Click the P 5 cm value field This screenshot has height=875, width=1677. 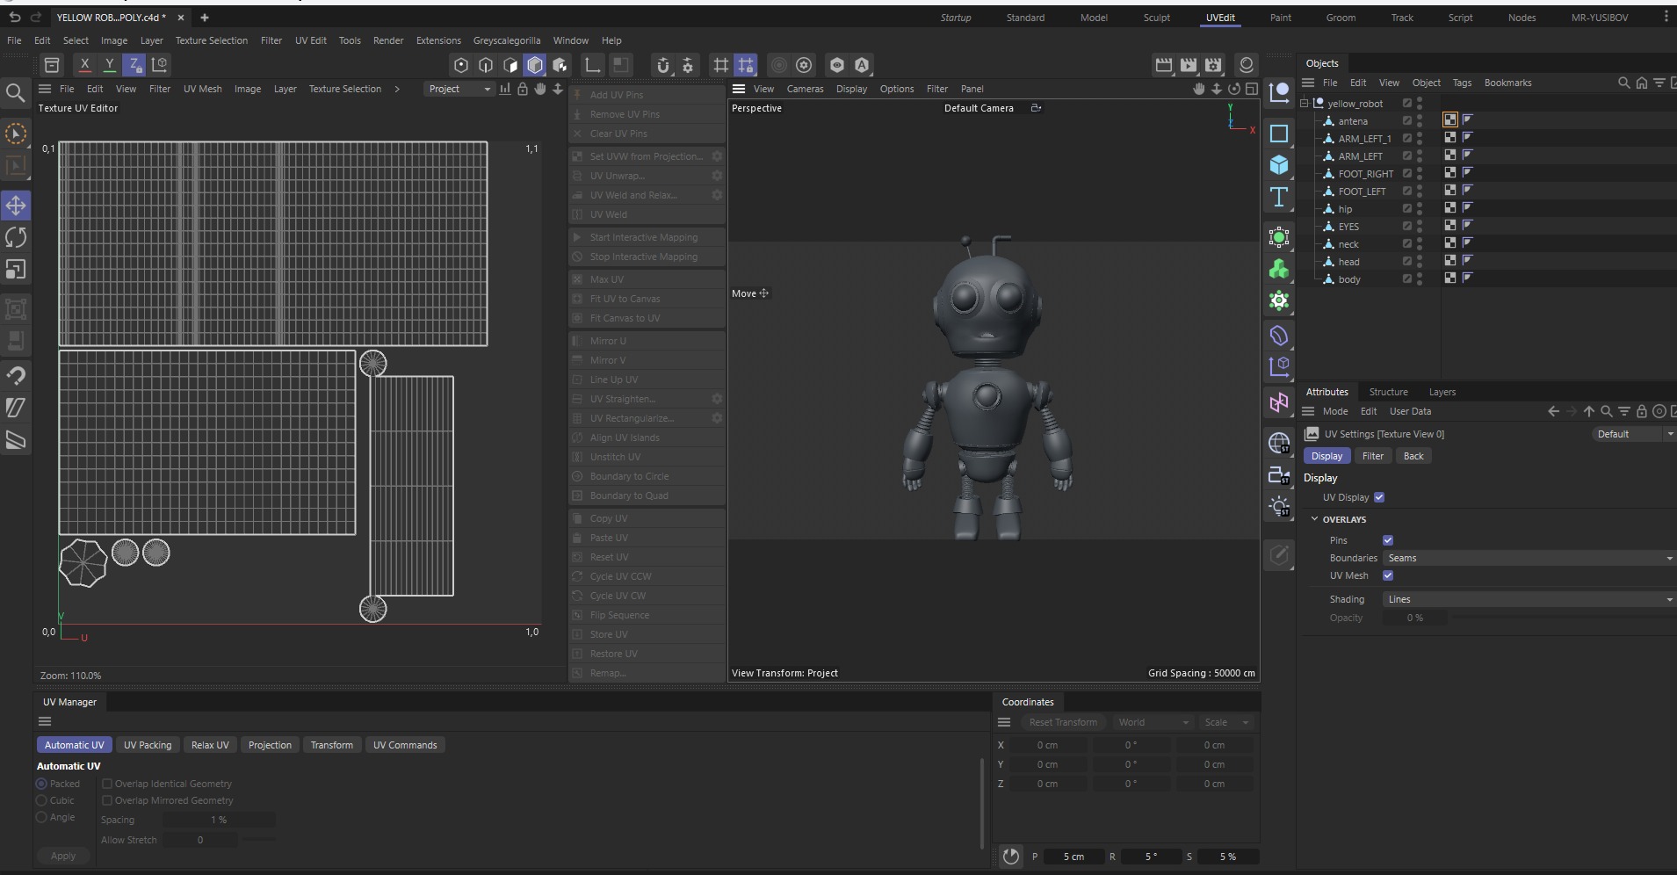1073,857
